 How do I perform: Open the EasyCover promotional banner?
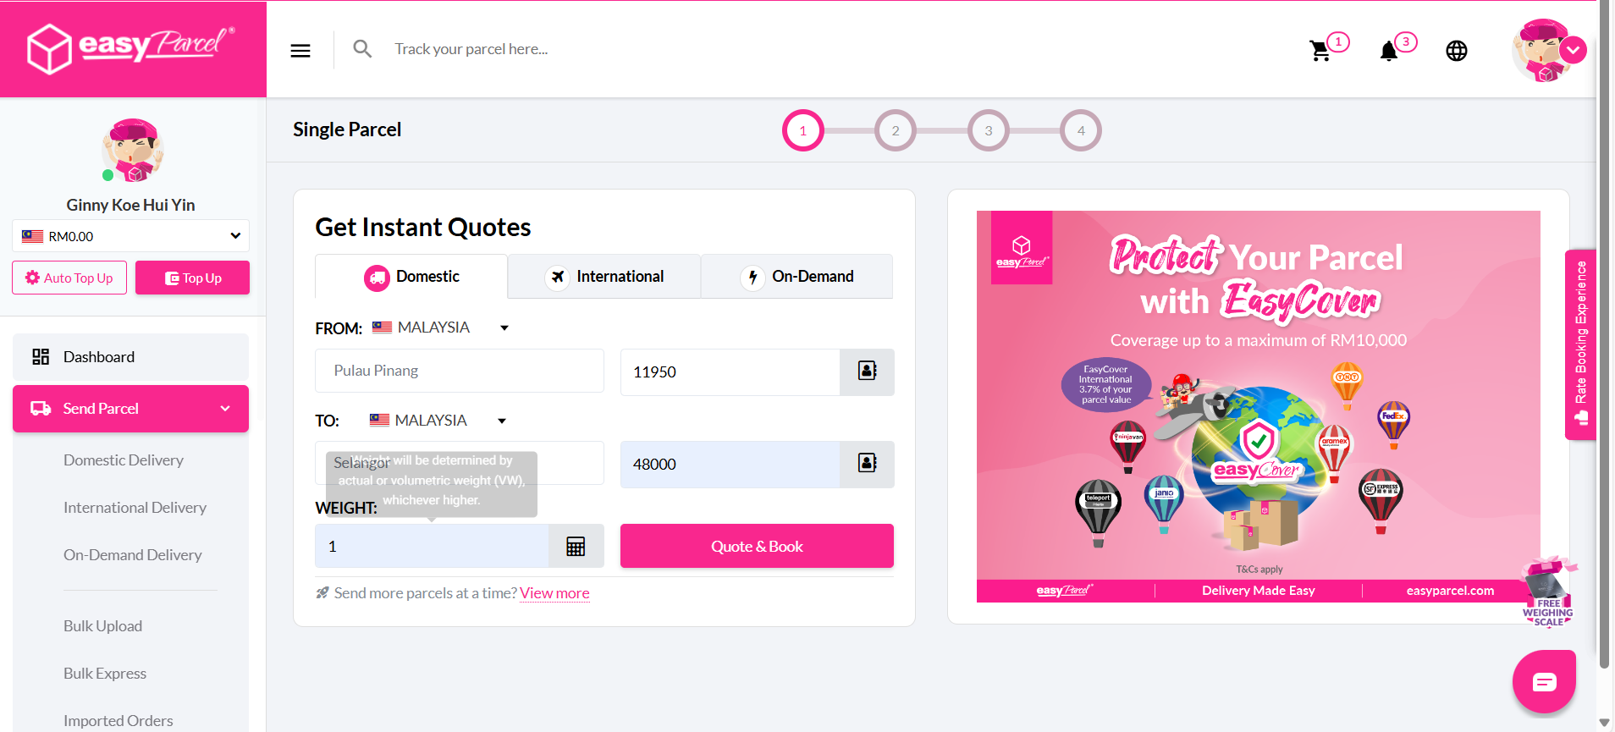click(x=1258, y=406)
